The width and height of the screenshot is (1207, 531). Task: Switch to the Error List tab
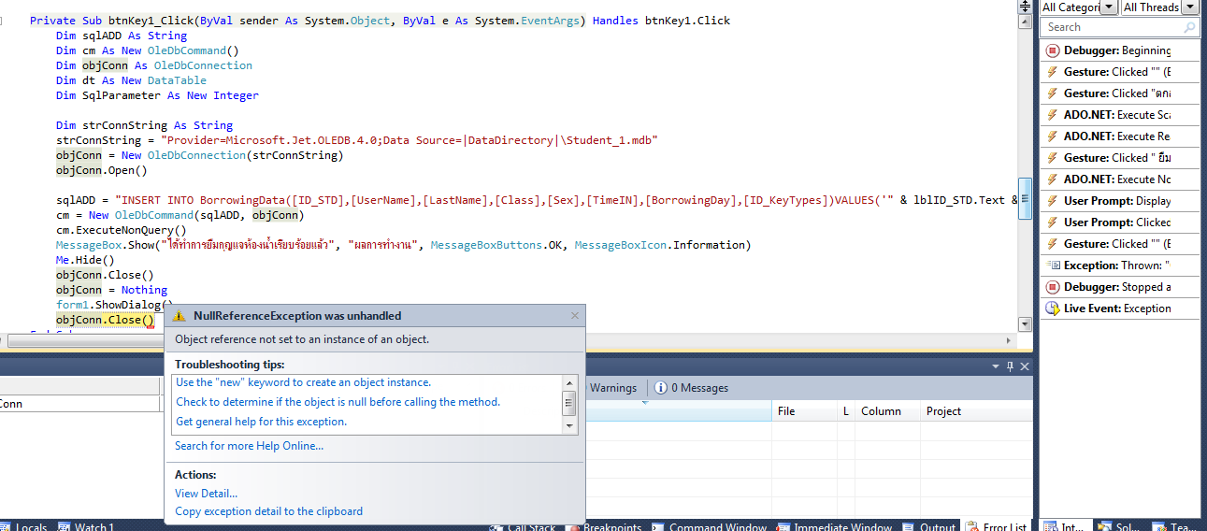[997, 526]
